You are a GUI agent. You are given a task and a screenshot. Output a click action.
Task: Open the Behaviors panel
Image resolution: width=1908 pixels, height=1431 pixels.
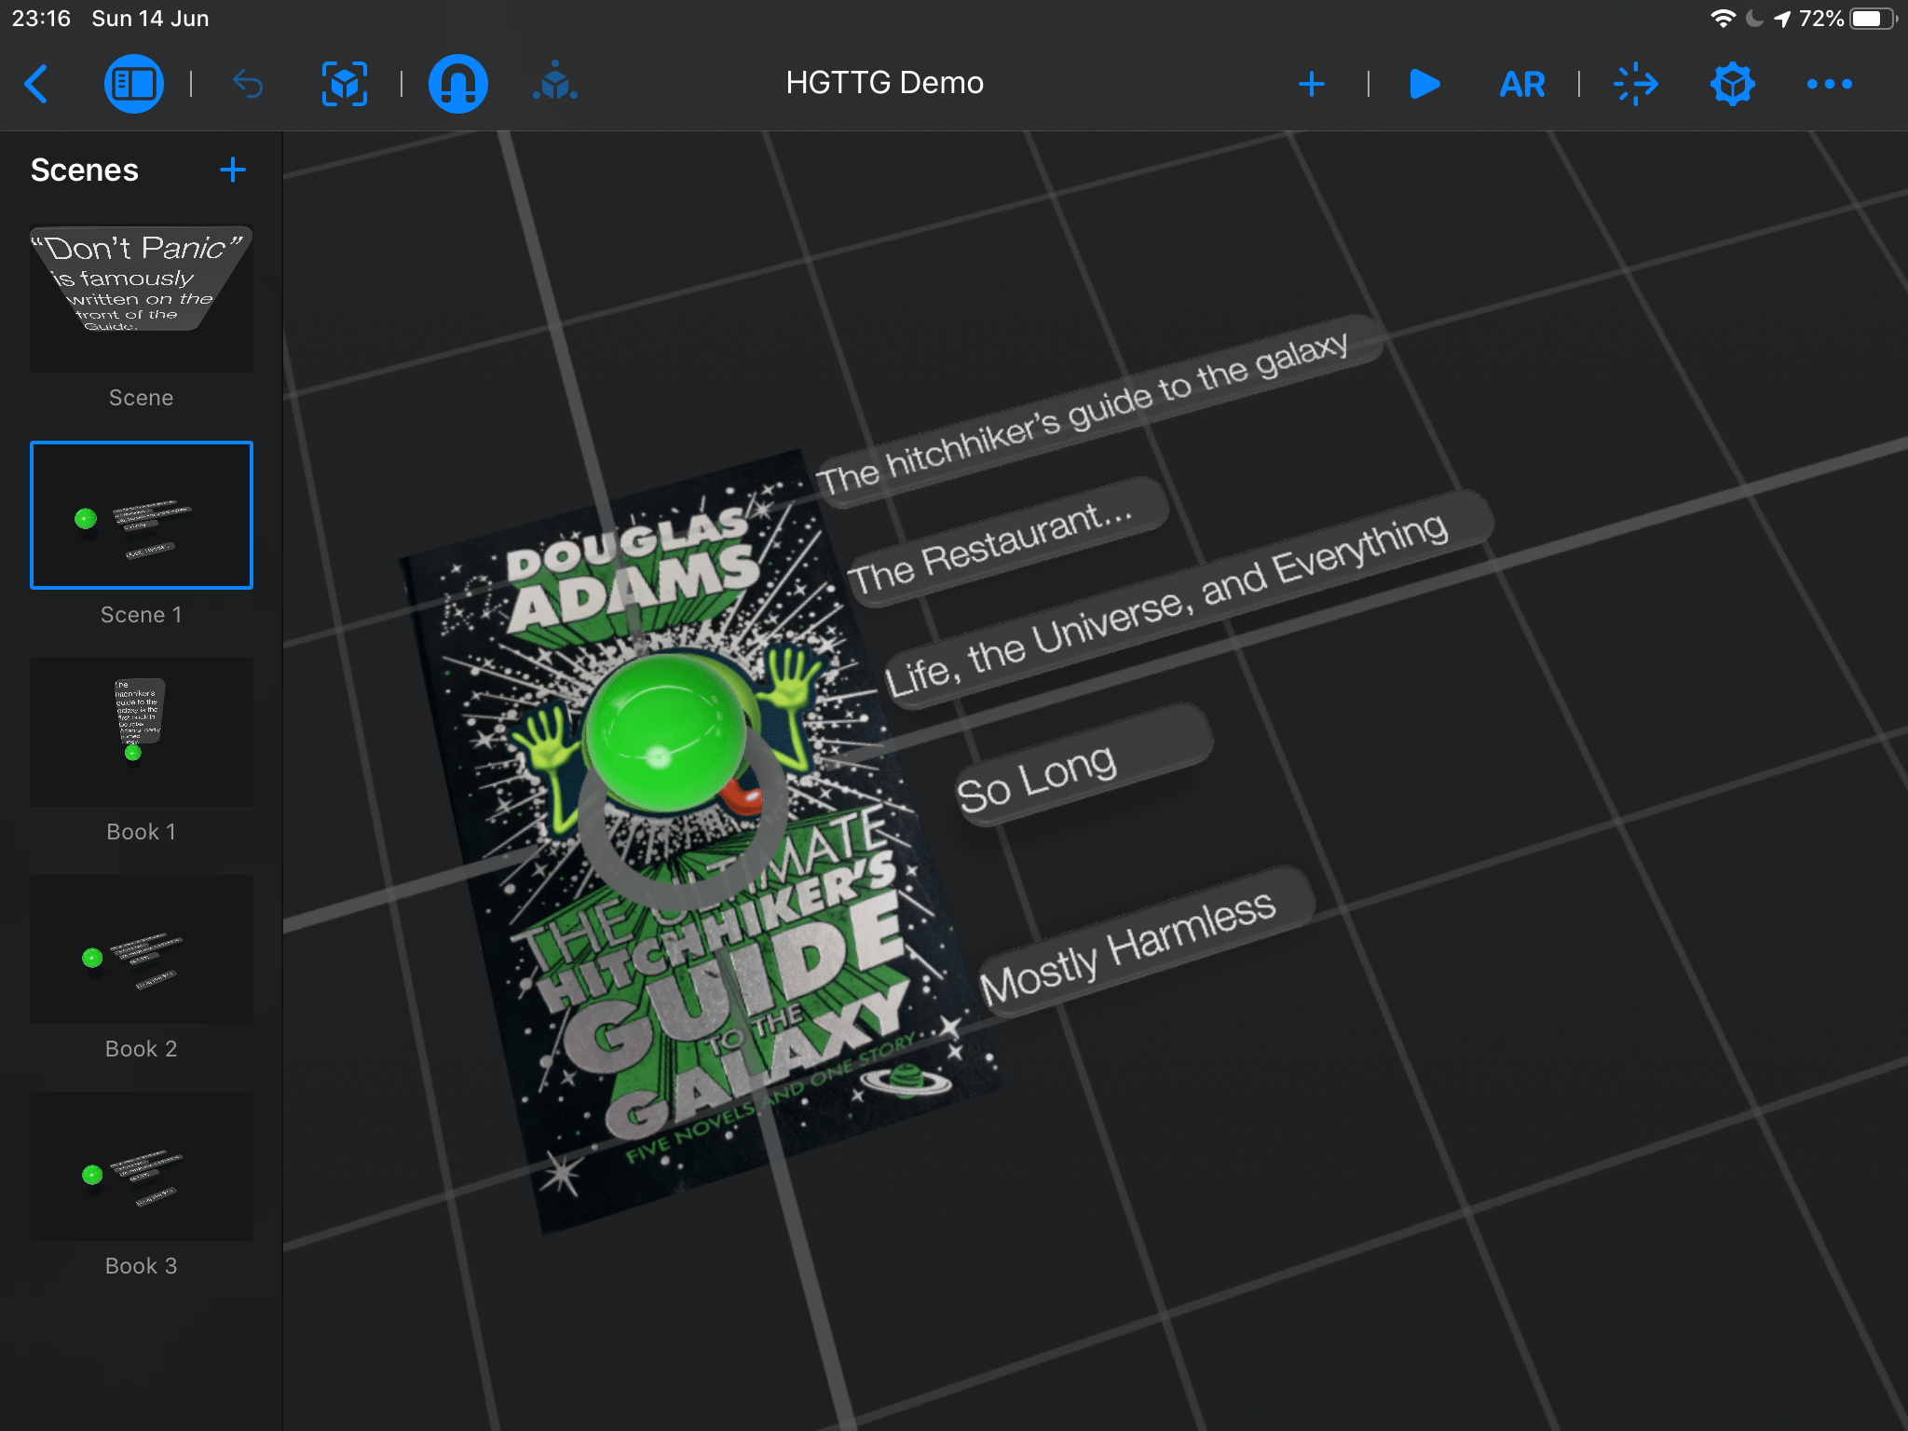1635,84
